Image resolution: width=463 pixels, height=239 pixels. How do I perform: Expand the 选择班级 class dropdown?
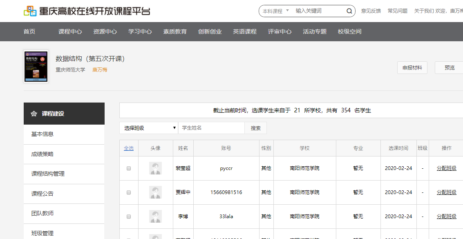click(x=149, y=128)
